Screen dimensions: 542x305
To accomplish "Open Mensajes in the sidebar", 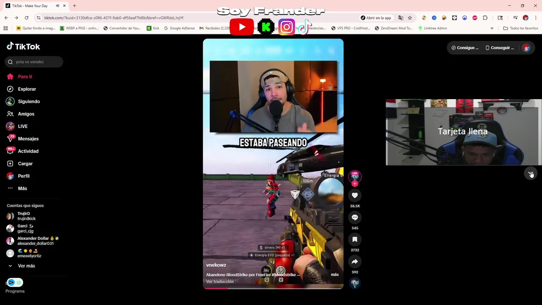I will click(22, 139).
